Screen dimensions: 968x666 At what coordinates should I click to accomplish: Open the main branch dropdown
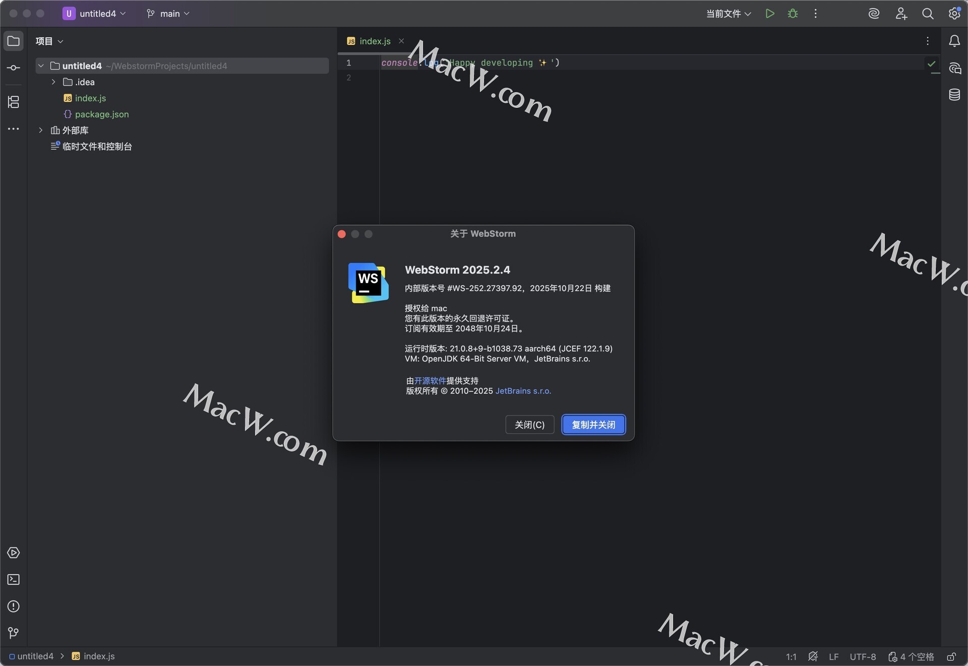click(x=168, y=14)
